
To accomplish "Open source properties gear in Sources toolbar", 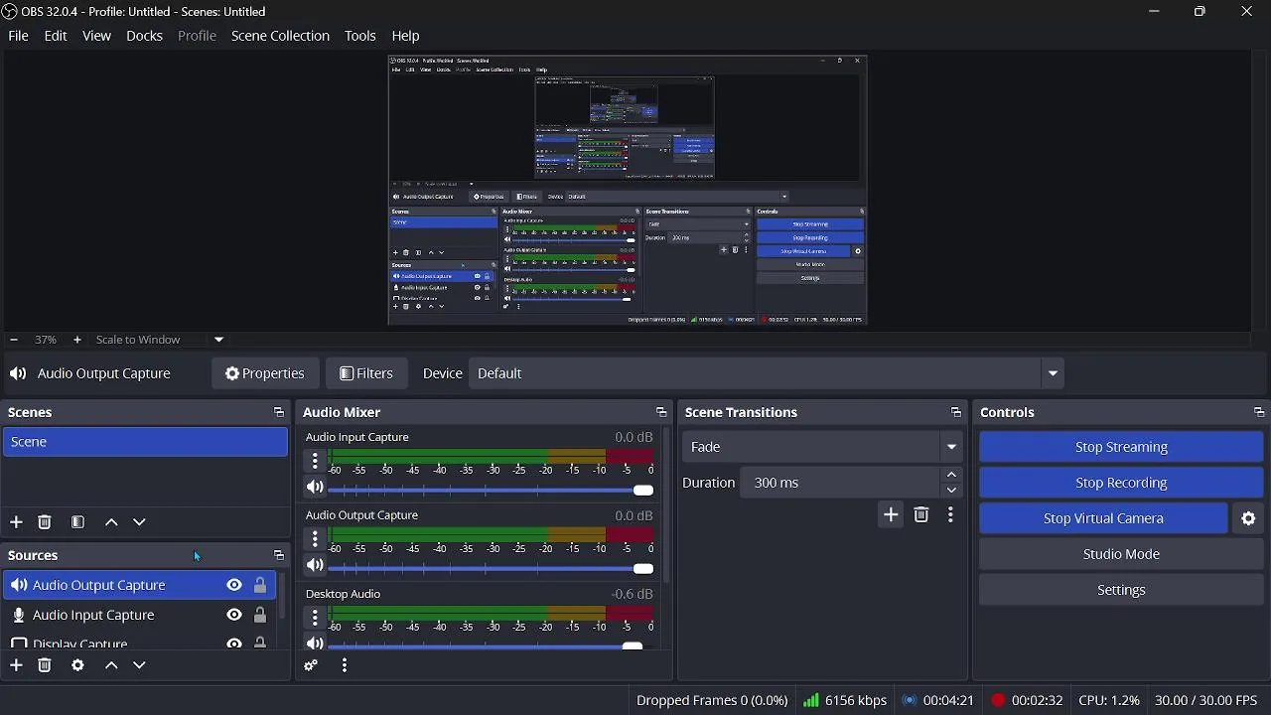I will [77, 665].
